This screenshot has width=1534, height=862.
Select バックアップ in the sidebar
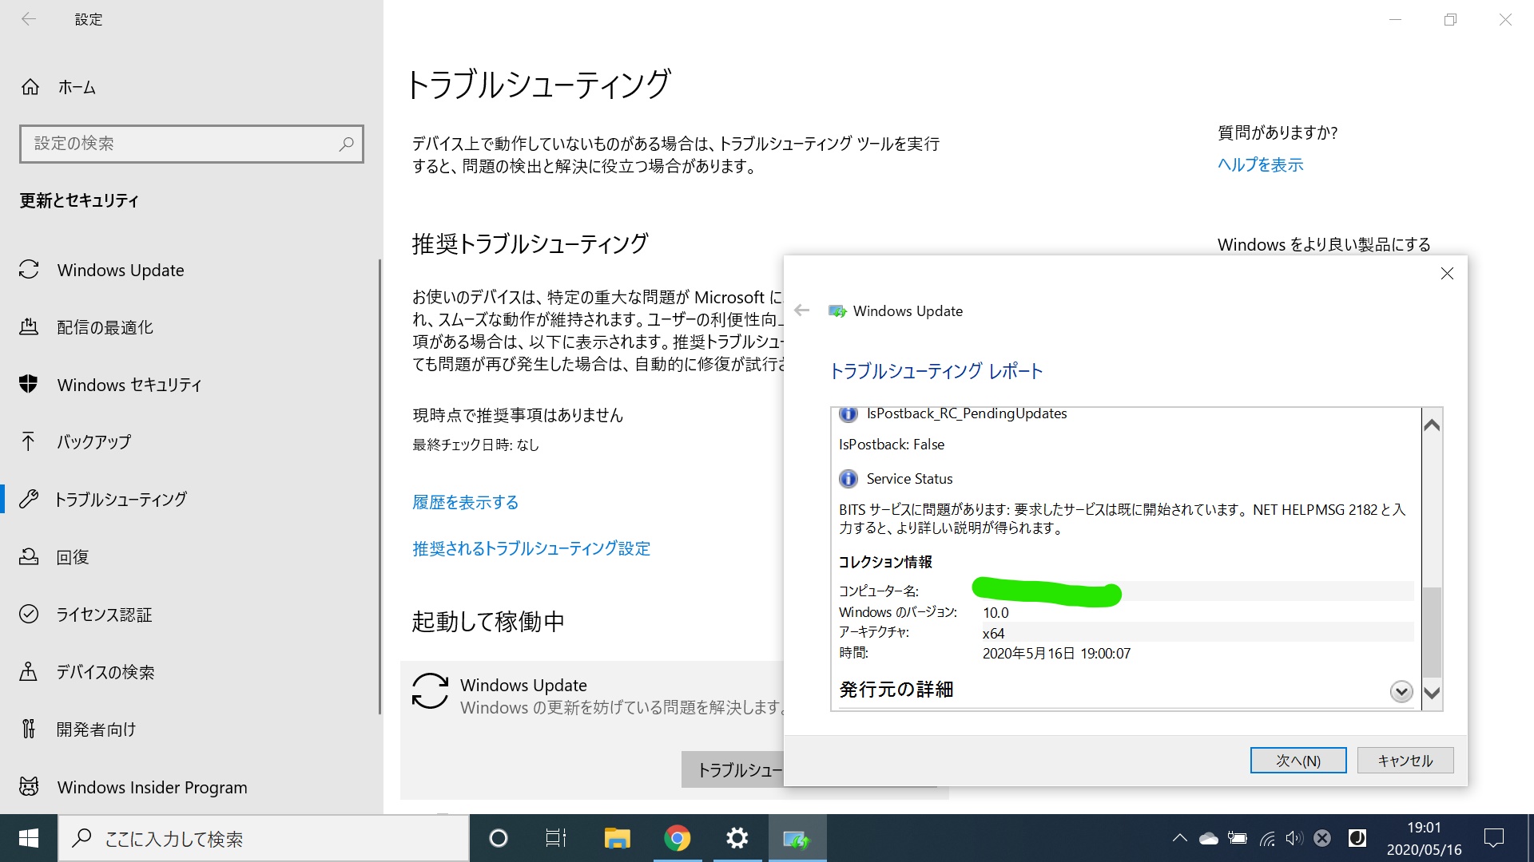pyautogui.click(x=93, y=441)
